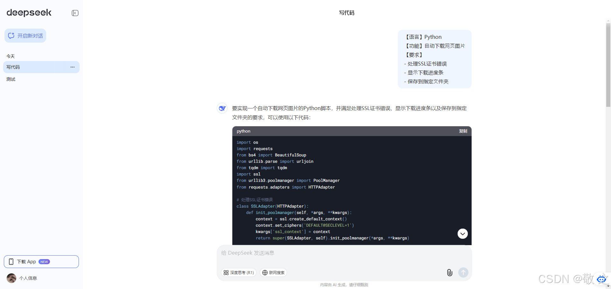
Task: Click the user avatar picture
Action: tap(11, 278)
